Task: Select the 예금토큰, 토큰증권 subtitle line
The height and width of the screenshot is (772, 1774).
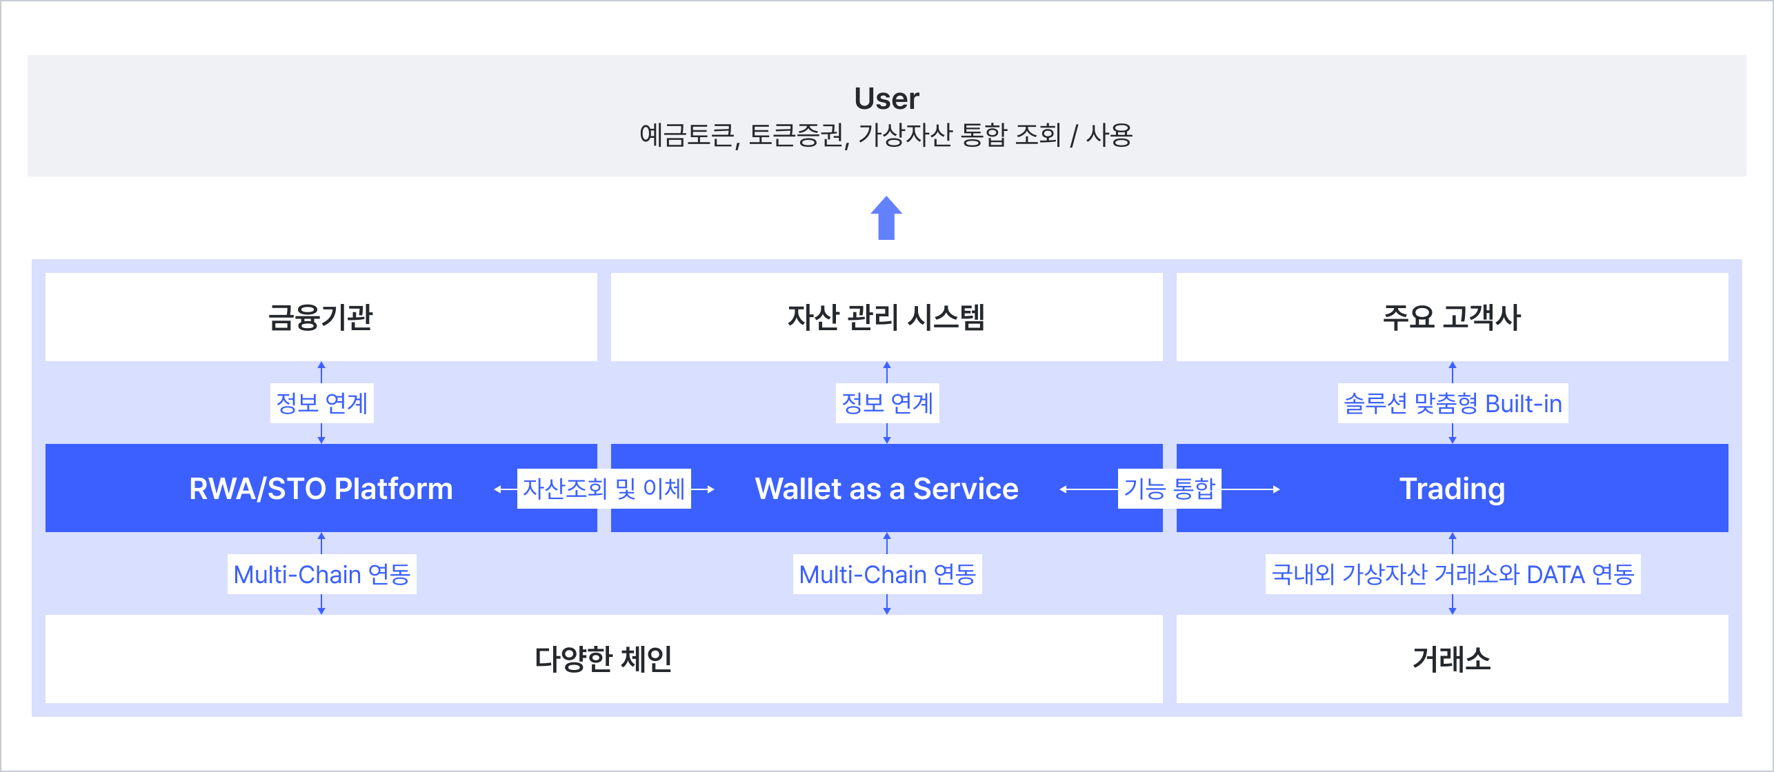Action: pyautogui.click(x=886, y=135)
